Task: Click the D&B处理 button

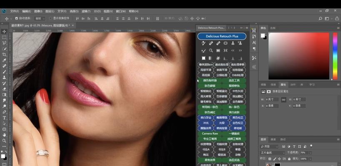Action: 238,75
